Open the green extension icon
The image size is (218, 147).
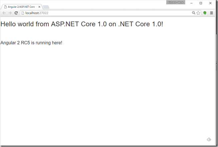(205, 13)
